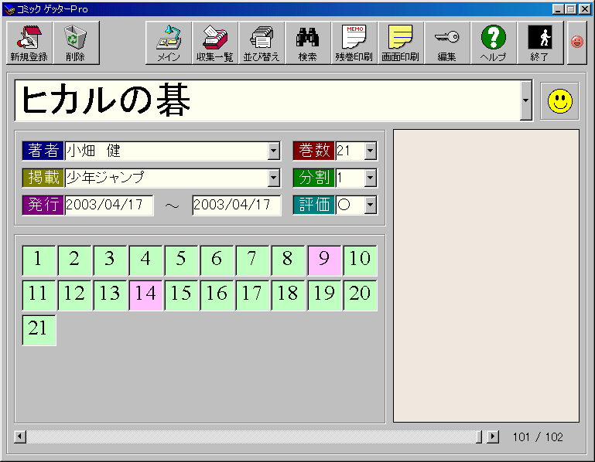
Task: Open the 評価 rating dropdown
Action: pyautogui.click(x=371, y=205)
